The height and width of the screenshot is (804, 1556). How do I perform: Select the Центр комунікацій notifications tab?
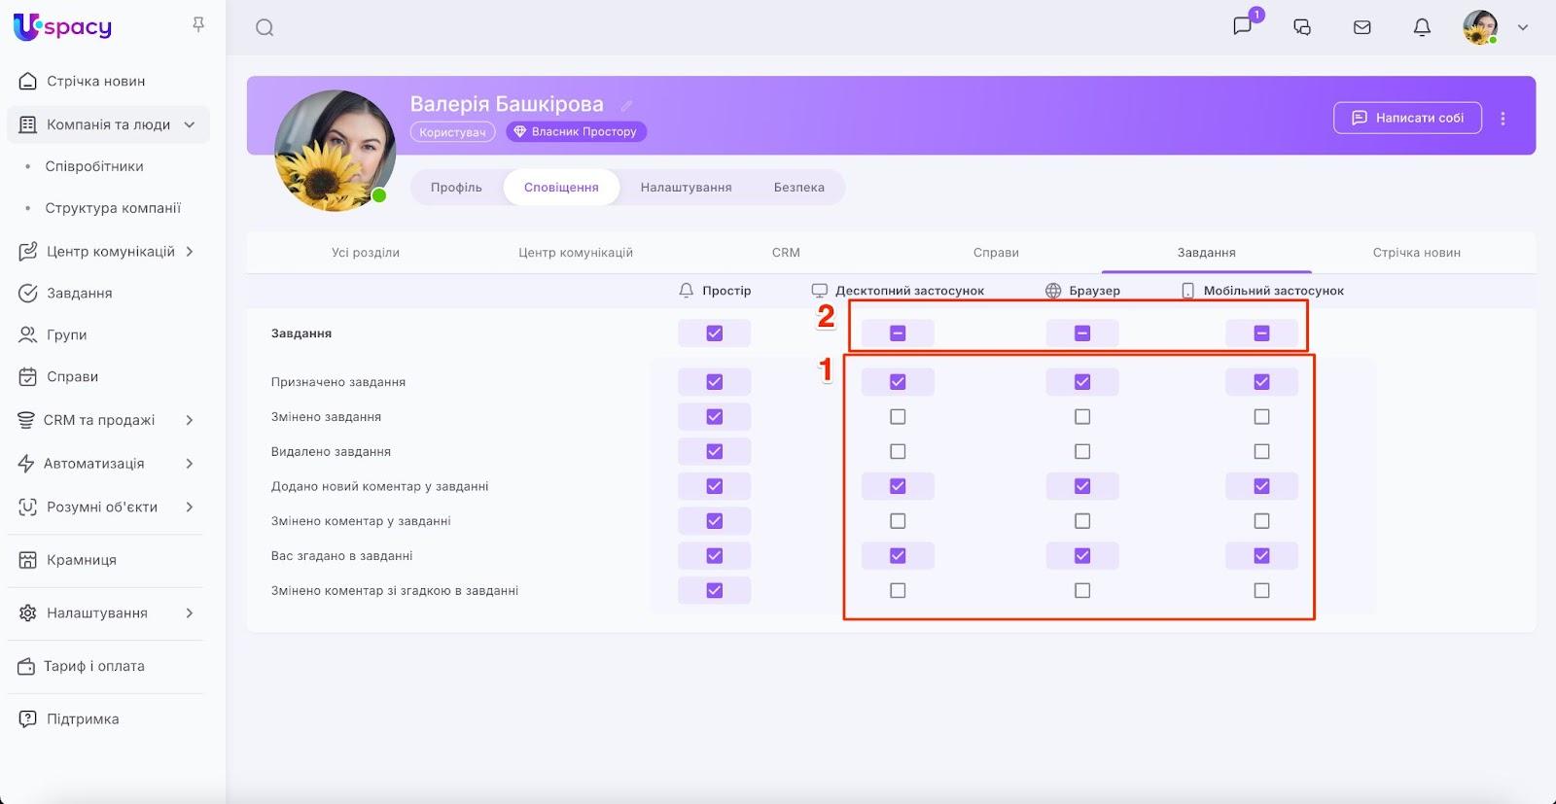point(575,253)
